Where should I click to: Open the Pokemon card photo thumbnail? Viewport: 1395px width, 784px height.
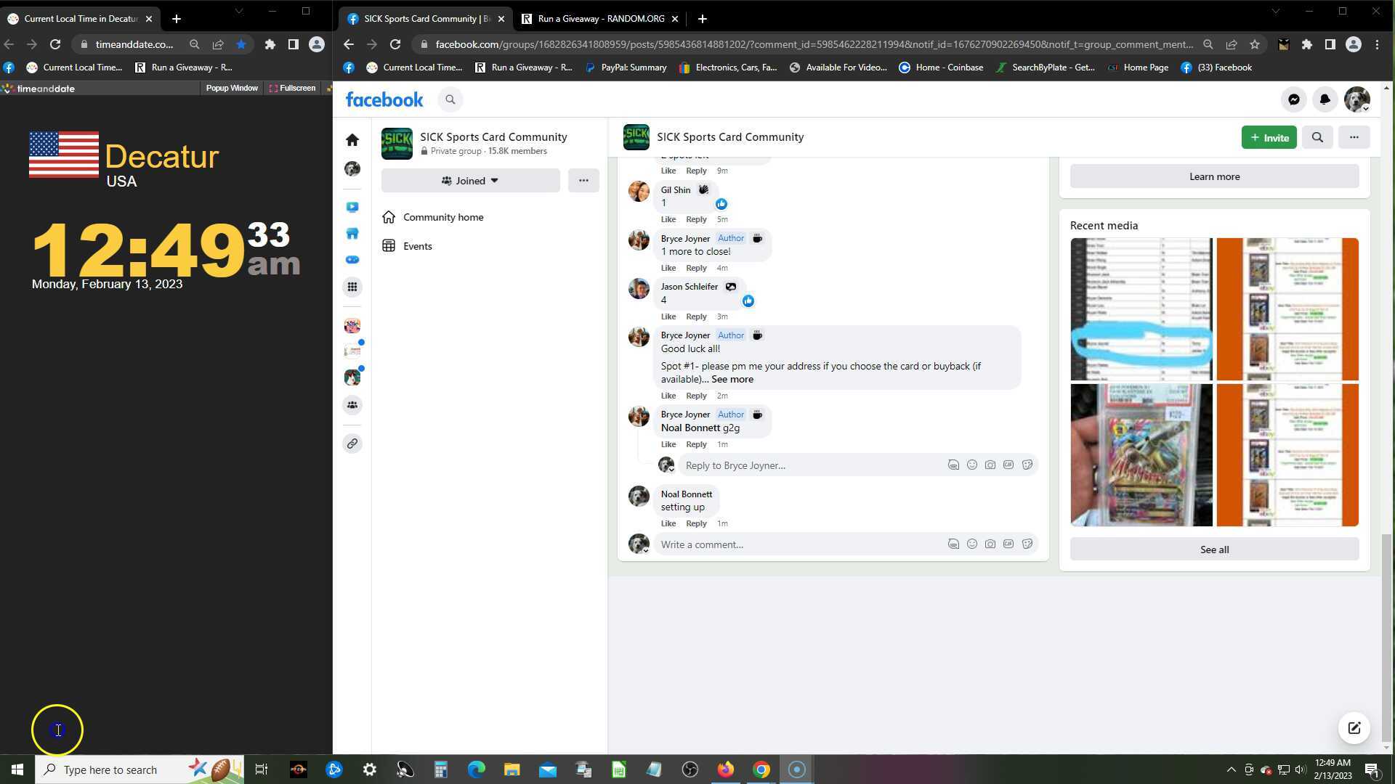[x=1141, y=455]
